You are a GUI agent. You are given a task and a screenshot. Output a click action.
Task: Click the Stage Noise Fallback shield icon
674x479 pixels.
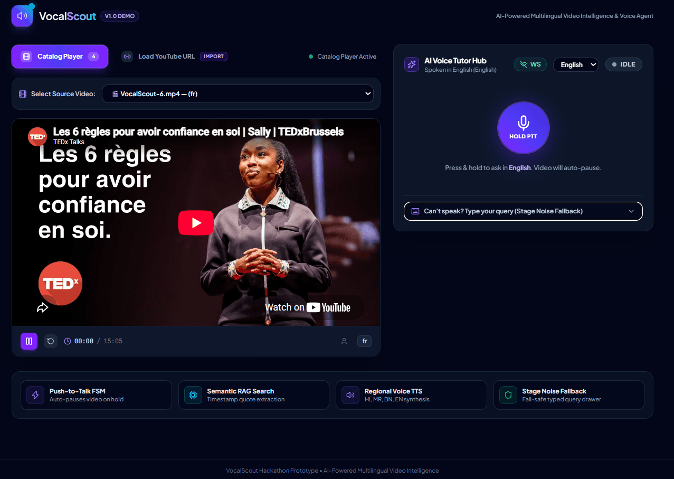click(508, 395)
